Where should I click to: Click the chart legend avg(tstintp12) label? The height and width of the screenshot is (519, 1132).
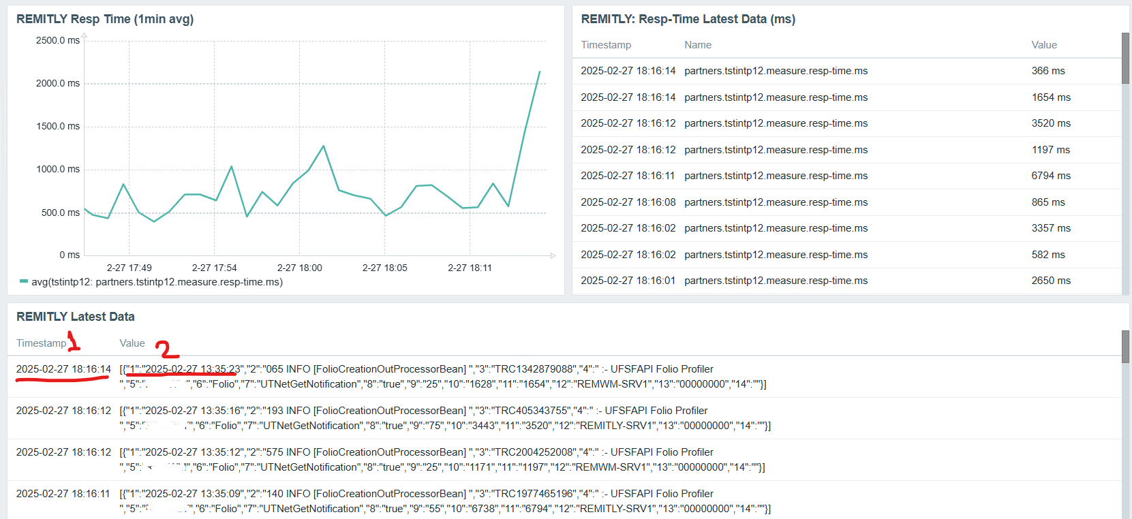(x=157, y=282)
